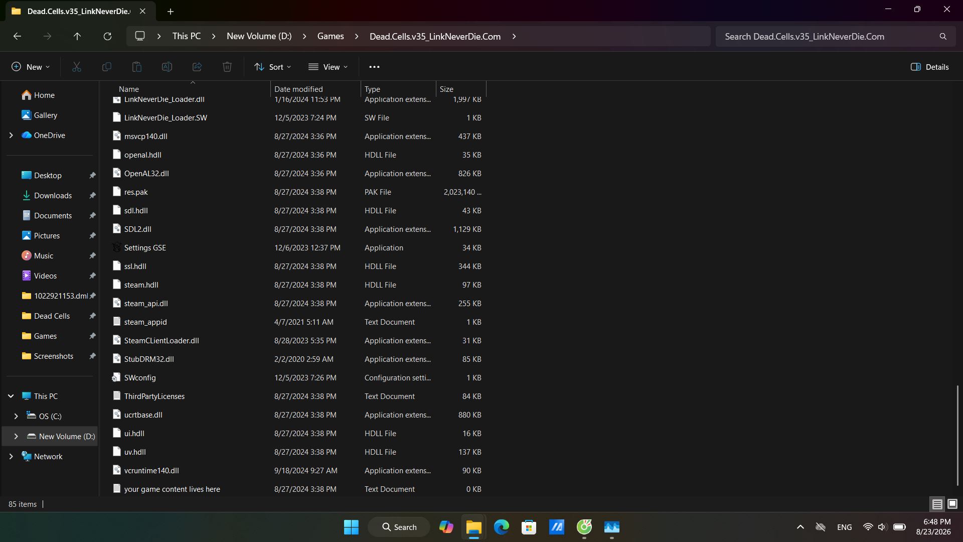Expand New Volume (D:) drive node

coord(16,437)
